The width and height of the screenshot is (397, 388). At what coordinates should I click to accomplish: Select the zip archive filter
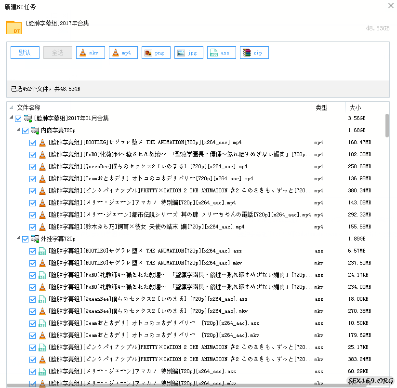click(247, 53)
